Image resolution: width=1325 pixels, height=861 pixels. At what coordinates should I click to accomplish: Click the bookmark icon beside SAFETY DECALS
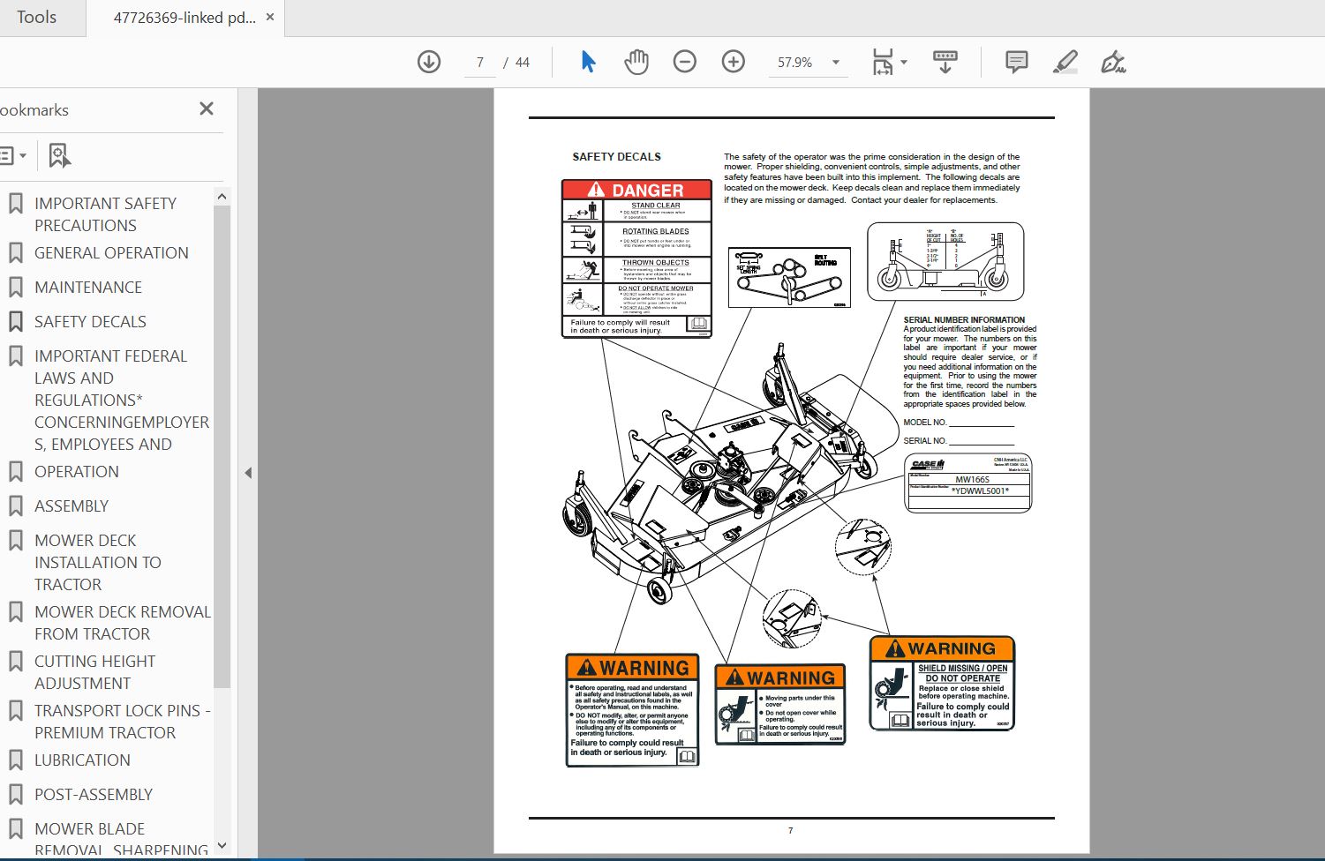pyautogui.click(x=15, y=322)
